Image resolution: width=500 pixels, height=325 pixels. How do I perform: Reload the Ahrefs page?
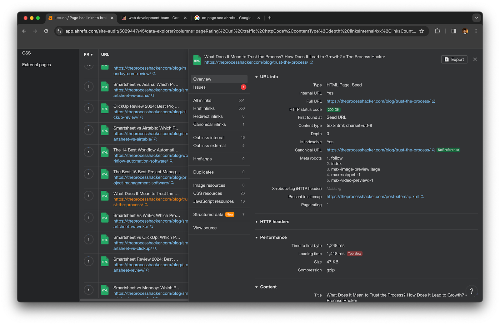tap(46, 31)
